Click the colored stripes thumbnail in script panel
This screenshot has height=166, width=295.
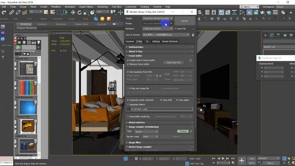(28, 88)
